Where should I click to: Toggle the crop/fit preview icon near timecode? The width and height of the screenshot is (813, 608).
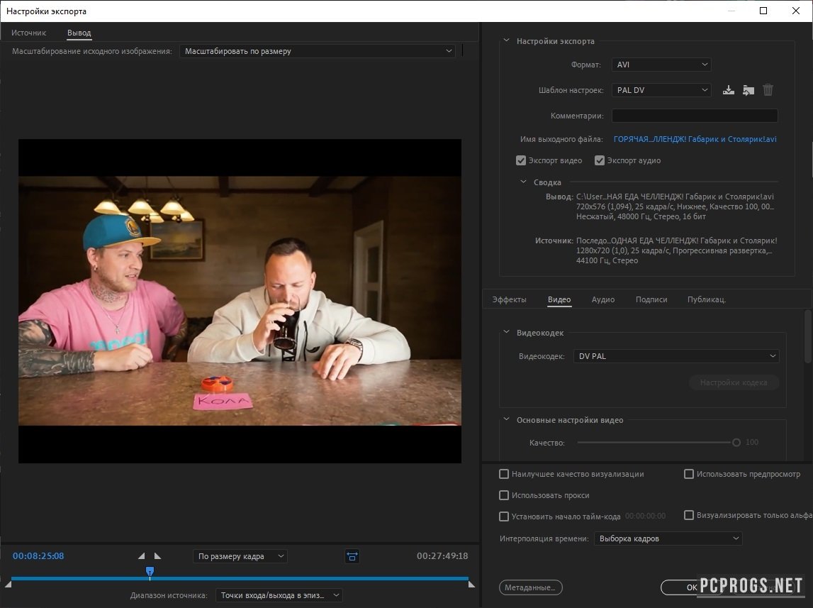[352, 556]
